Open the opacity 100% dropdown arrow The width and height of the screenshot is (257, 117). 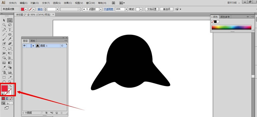(126, 9)
